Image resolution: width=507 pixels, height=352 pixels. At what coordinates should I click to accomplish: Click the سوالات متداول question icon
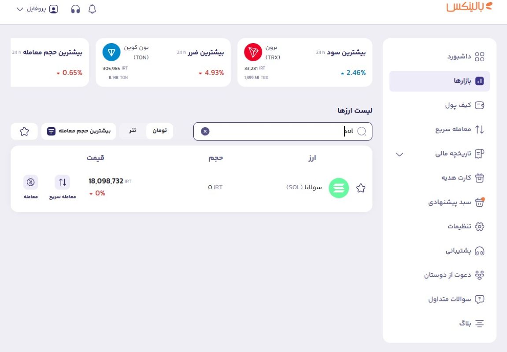point(480,299)
